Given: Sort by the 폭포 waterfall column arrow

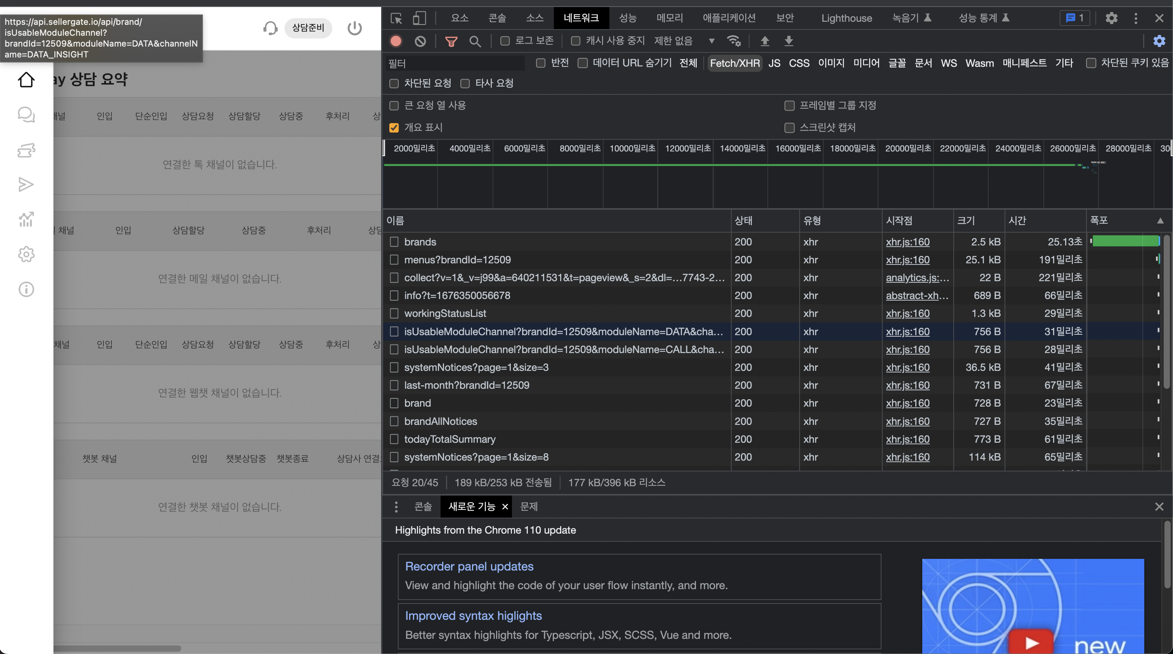Looking at the screenshot, I should coord(1160,221).
